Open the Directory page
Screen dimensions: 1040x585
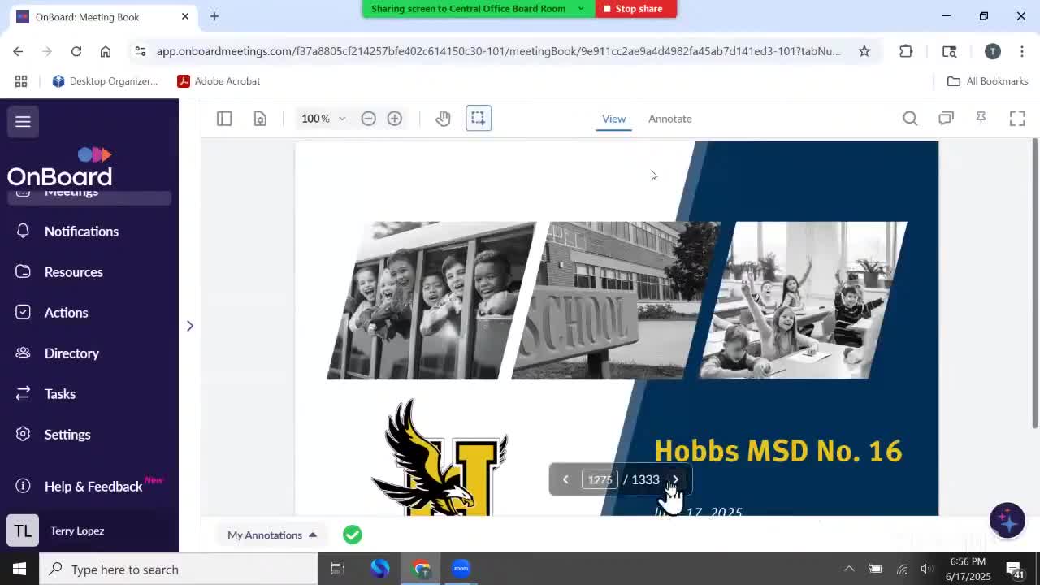pos(71,353)
